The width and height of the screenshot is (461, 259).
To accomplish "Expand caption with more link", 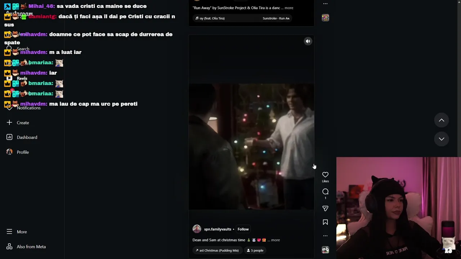I will [x=276, y=240].
